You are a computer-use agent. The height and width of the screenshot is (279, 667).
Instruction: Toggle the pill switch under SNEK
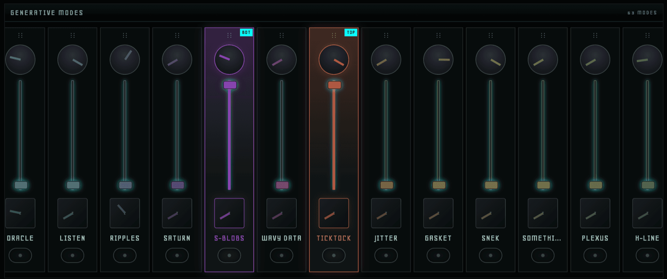(491, 255)
